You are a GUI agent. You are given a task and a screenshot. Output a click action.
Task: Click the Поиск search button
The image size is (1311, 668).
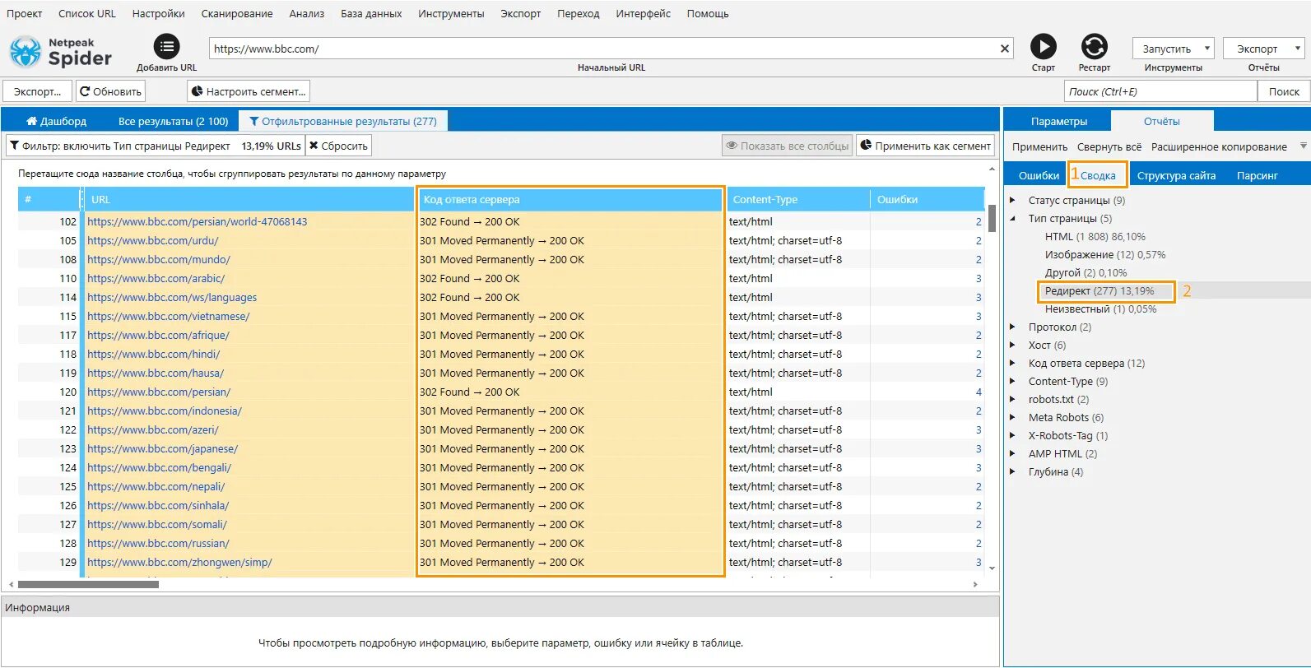pyautogui.click(x=1283, y=91)
